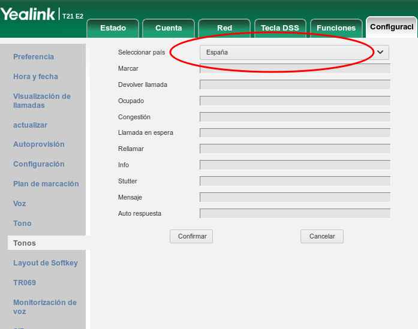Viewport: 418px width, 329px height.
Task: Select Autoprovisión in the sidebar
Action: [x=38, y=144]
